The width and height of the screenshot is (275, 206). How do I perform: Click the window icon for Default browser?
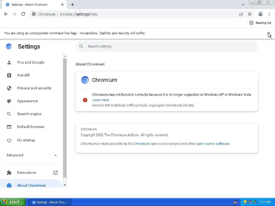point(9,127)
